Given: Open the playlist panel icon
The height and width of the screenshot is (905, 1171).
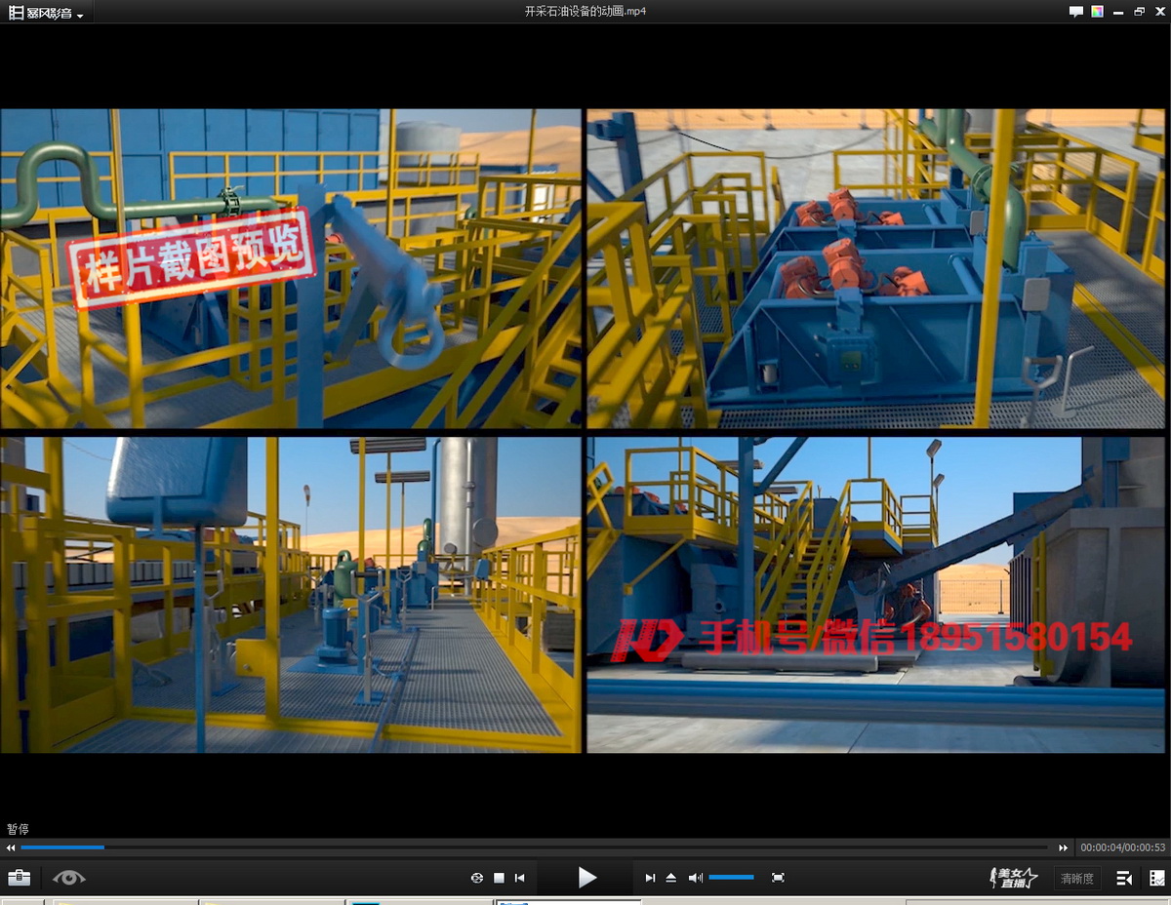Looking at the screenshot, I should [x=1124, y=878].
